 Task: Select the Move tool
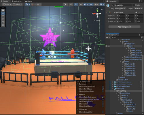click(x=3, y=13)
